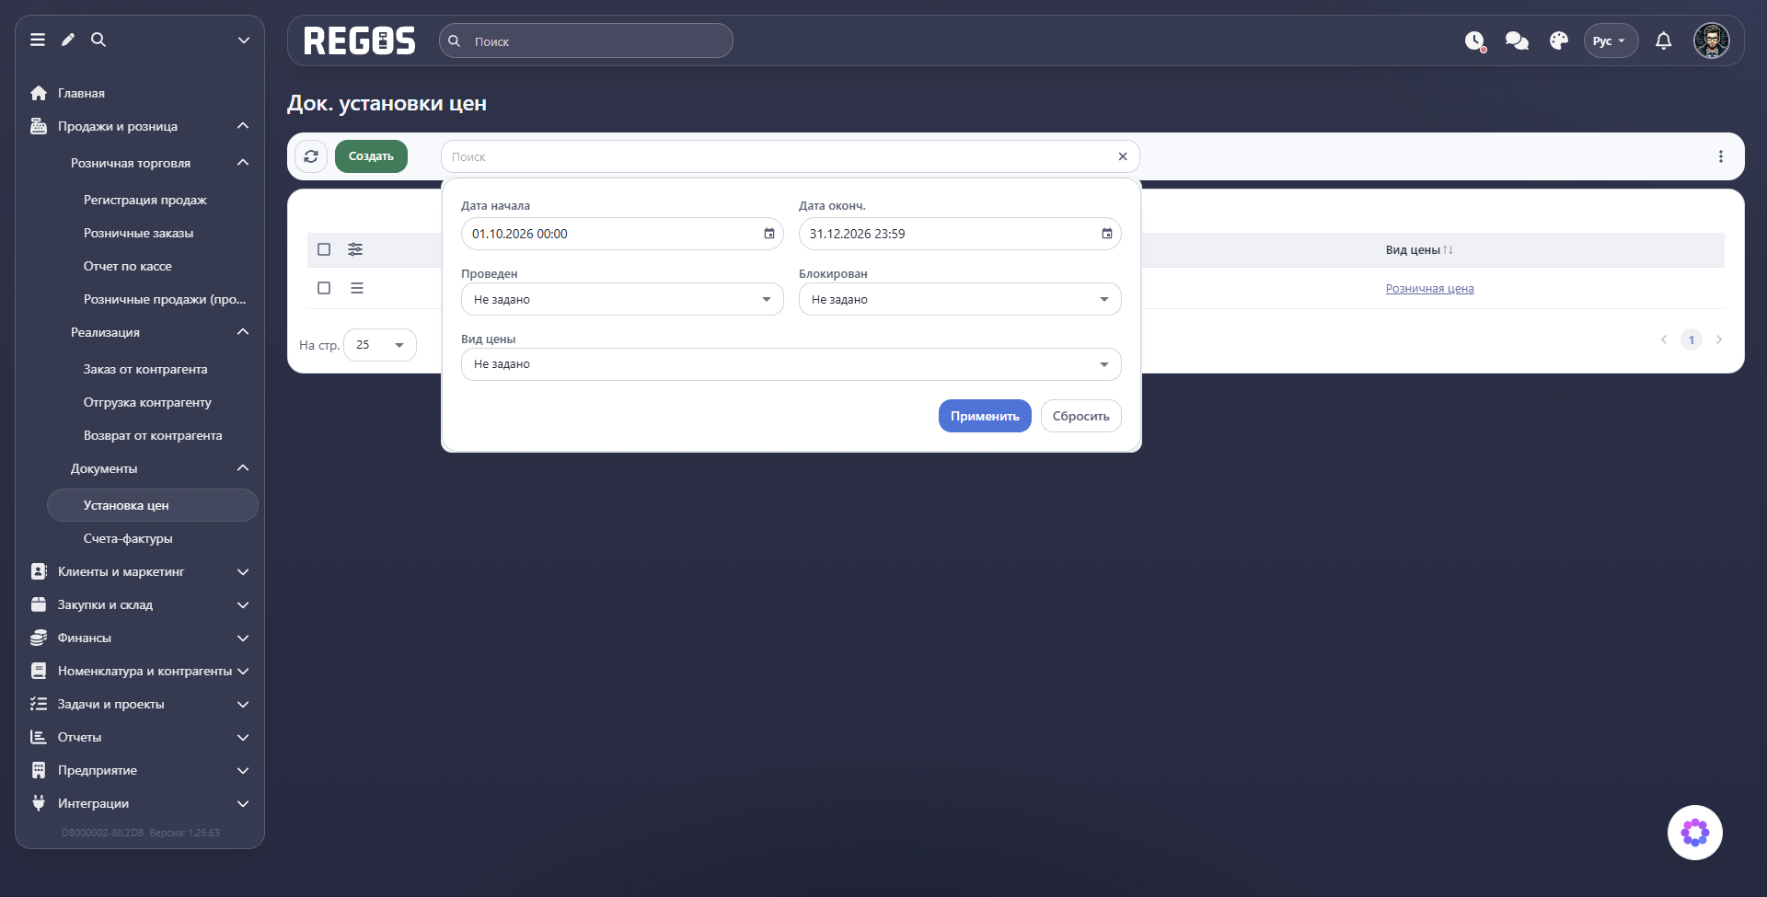This screenshot has height=897, width=1767.
Task: Open the rows per page dropdown
Action: coord(380,345)
